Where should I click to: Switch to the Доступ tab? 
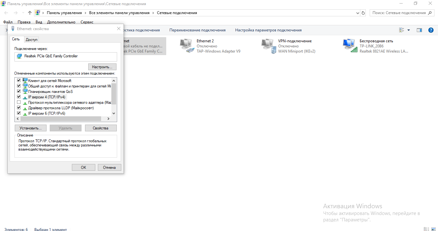tap(32, 39)
